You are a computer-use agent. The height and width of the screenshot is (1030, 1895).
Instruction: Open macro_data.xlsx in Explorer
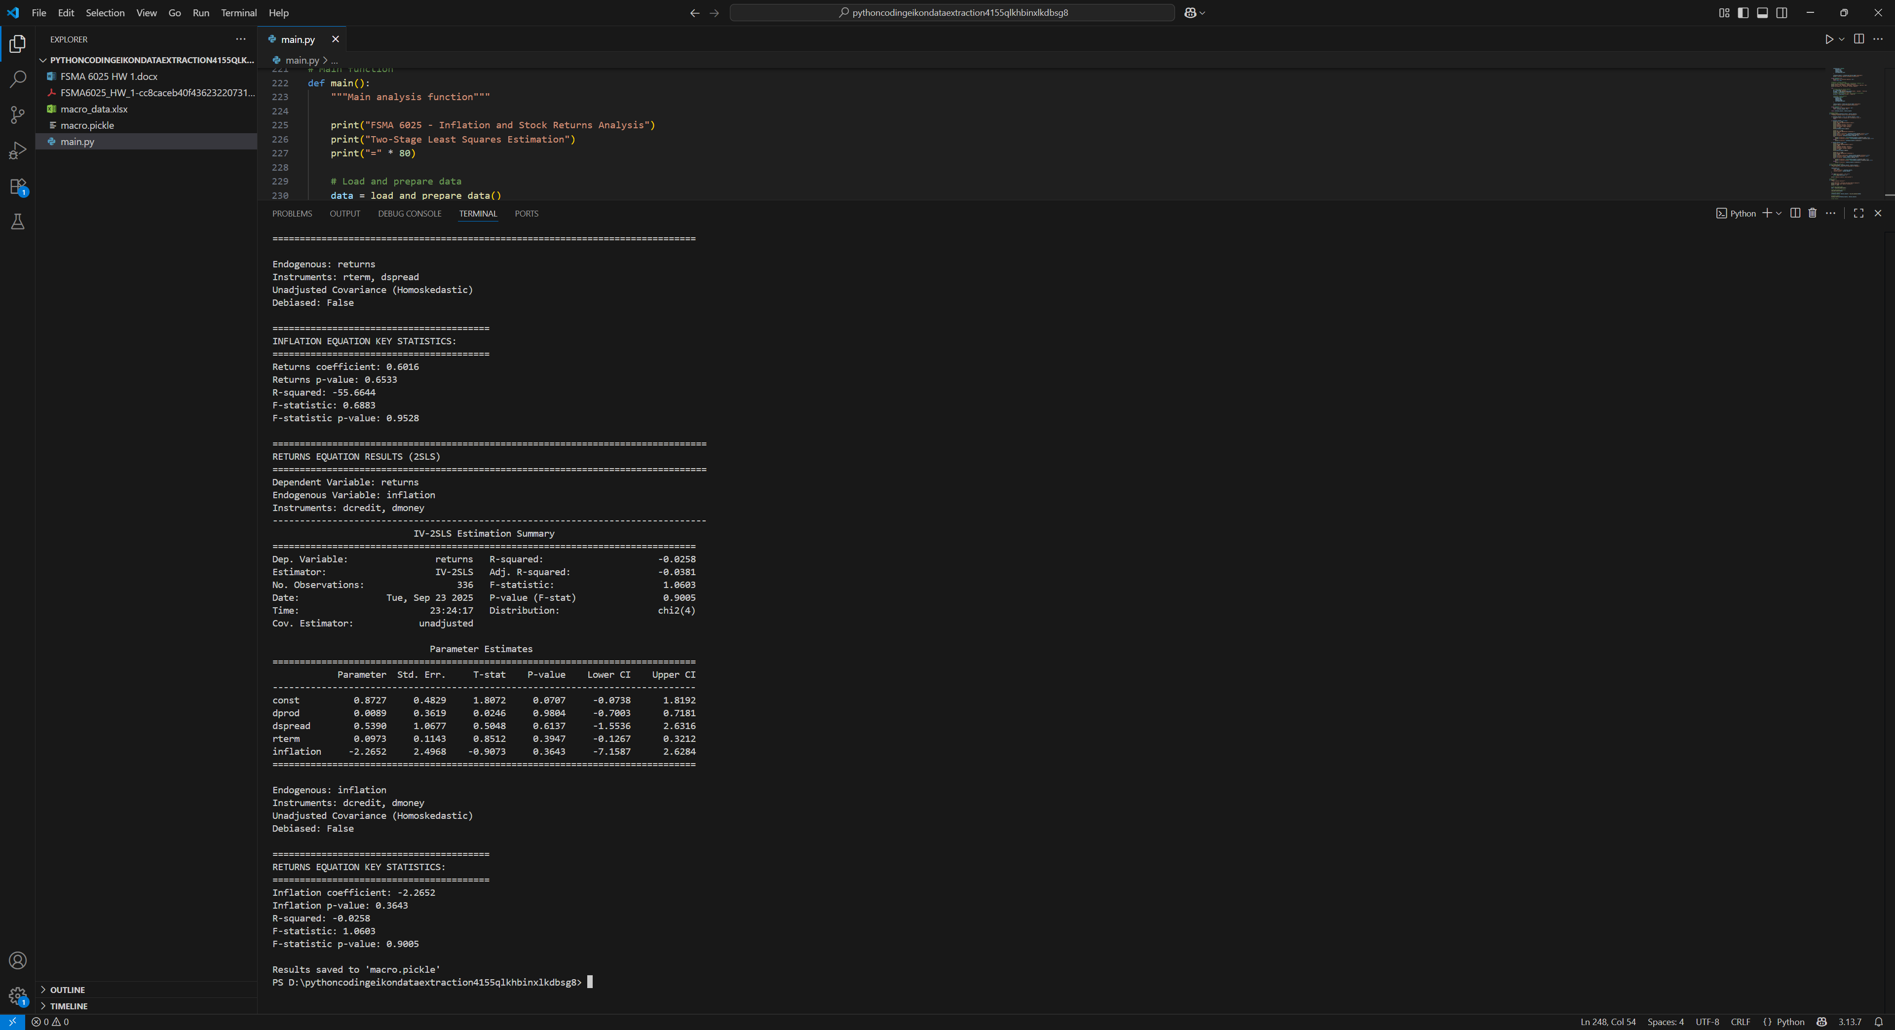coord(147,109)
